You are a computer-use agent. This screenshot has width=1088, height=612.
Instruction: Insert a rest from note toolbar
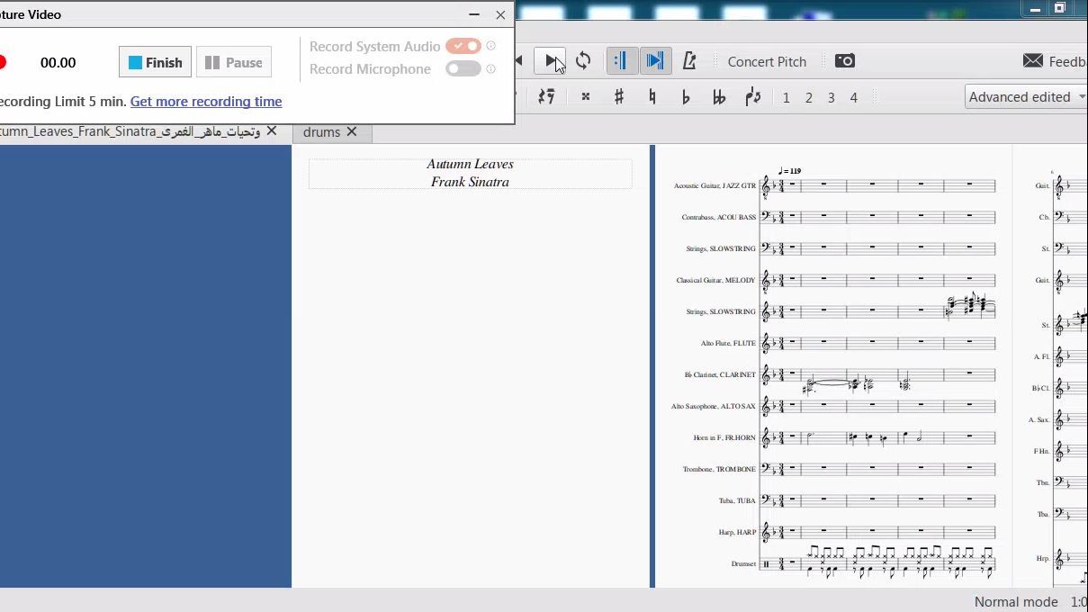(546, 97)
